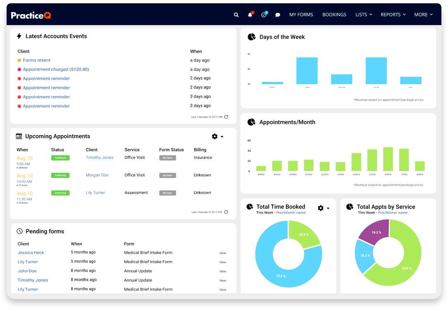Screen dimensions: 448x309
Task: Click the lightning icon on Latest Accounts Events
Action: [x=19, y=36]
